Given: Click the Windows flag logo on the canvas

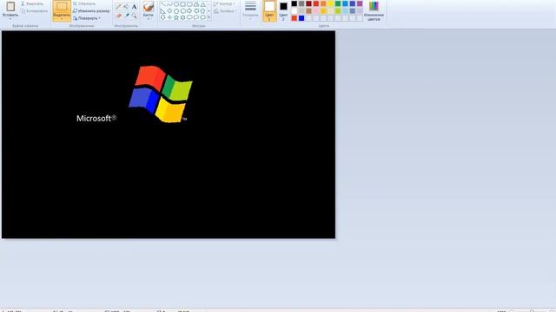Looking at the screenshot, I should [160, 94].
